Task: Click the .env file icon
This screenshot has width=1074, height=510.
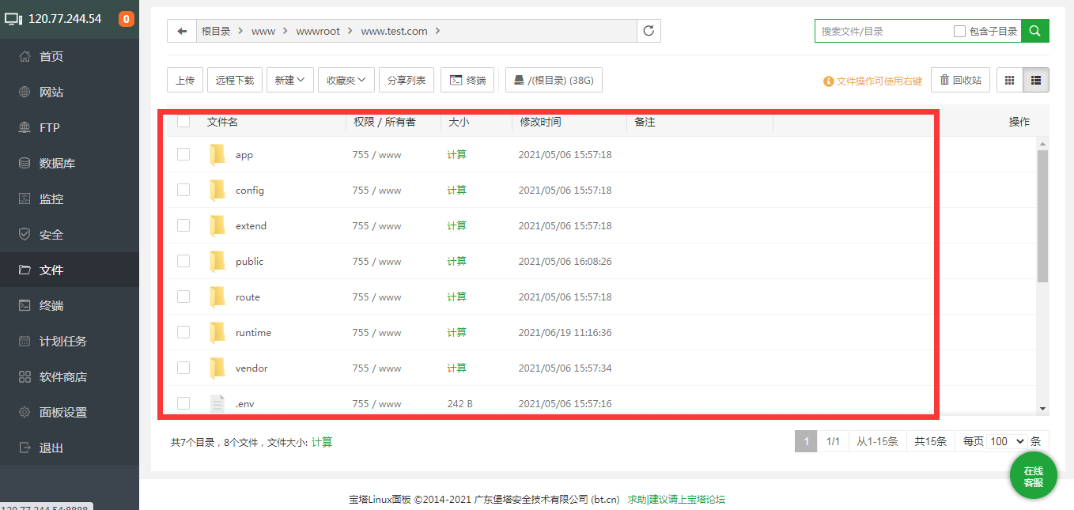Action: [x=217, y=403]
